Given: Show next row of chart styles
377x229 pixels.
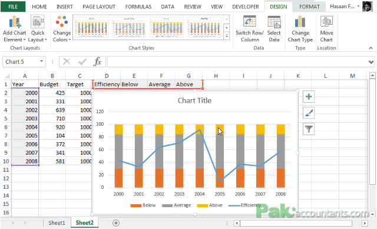Looking at the screenshot, I should coord(226,28).
